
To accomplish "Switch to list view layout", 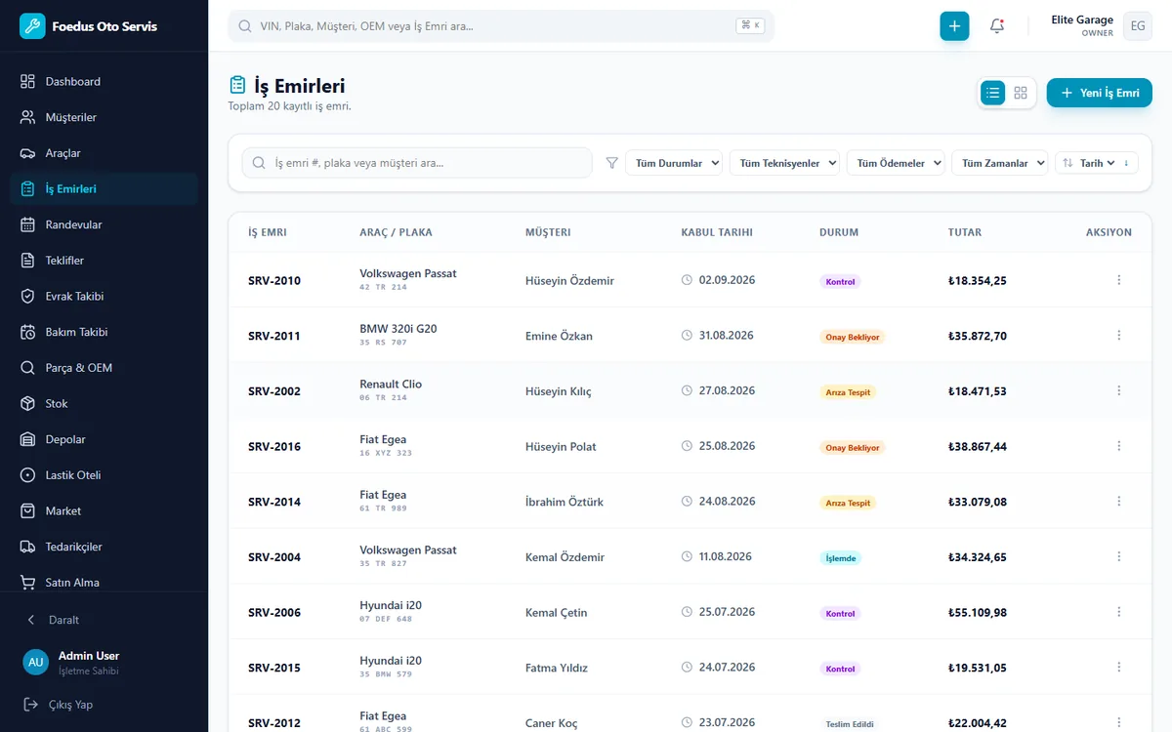I will tap(993, 93).
